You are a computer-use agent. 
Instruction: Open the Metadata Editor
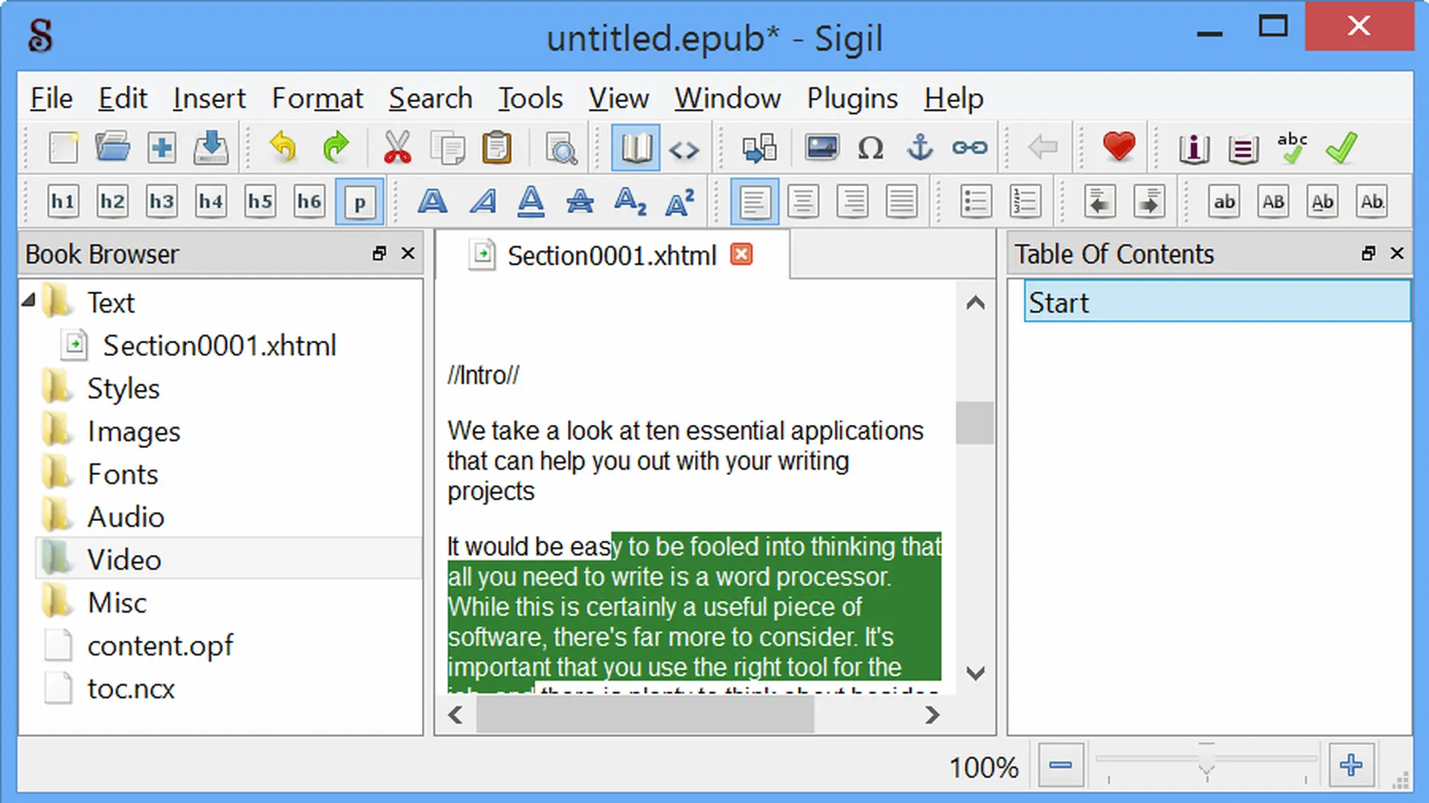[x=1194, y=148]
